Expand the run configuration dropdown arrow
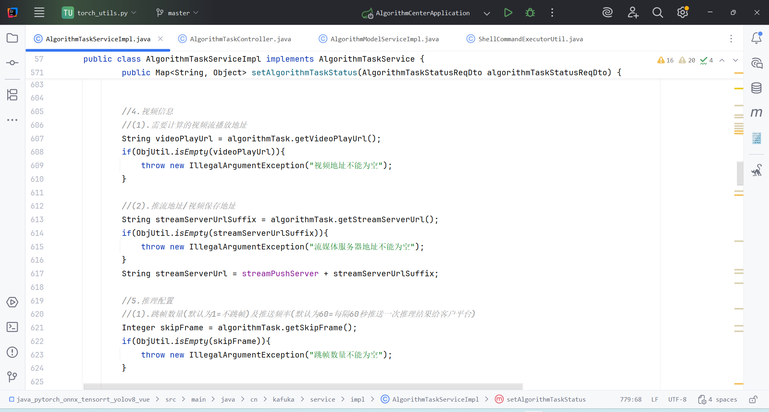Screen dimensions: 769x412 click(487, 13)
